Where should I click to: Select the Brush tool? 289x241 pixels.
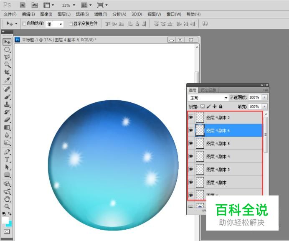pos(7,96)
